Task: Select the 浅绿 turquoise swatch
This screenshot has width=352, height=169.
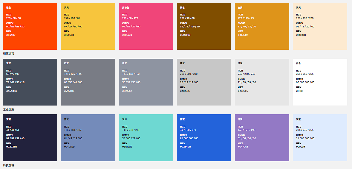Action: point(146,138)
